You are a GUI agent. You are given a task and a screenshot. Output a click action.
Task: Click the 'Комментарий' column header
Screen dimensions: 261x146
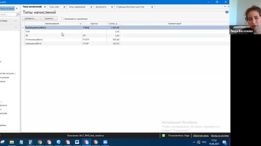pyautogui.click(x=175, y=24)
